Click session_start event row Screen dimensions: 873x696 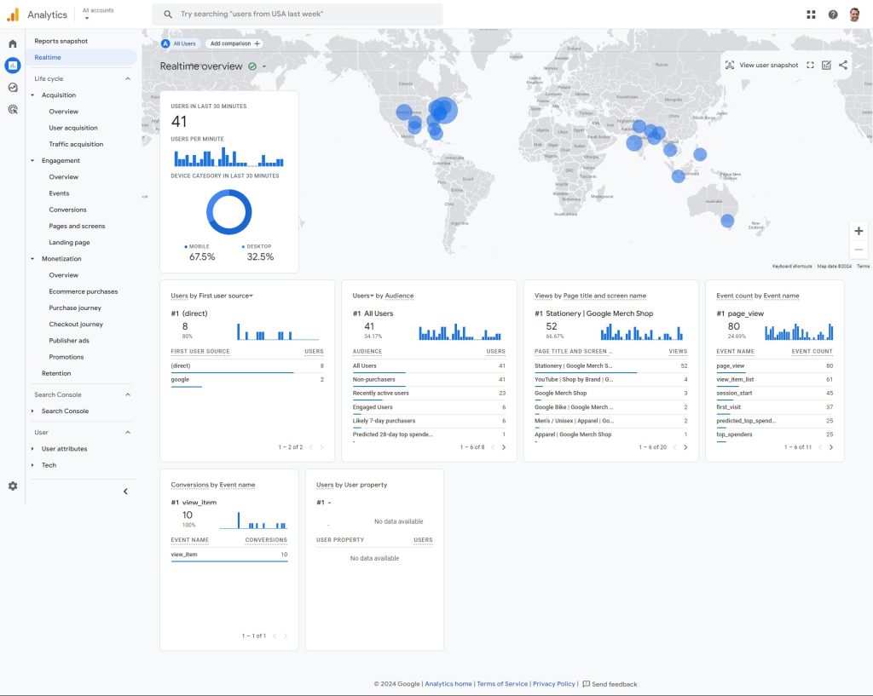point(774,393)
